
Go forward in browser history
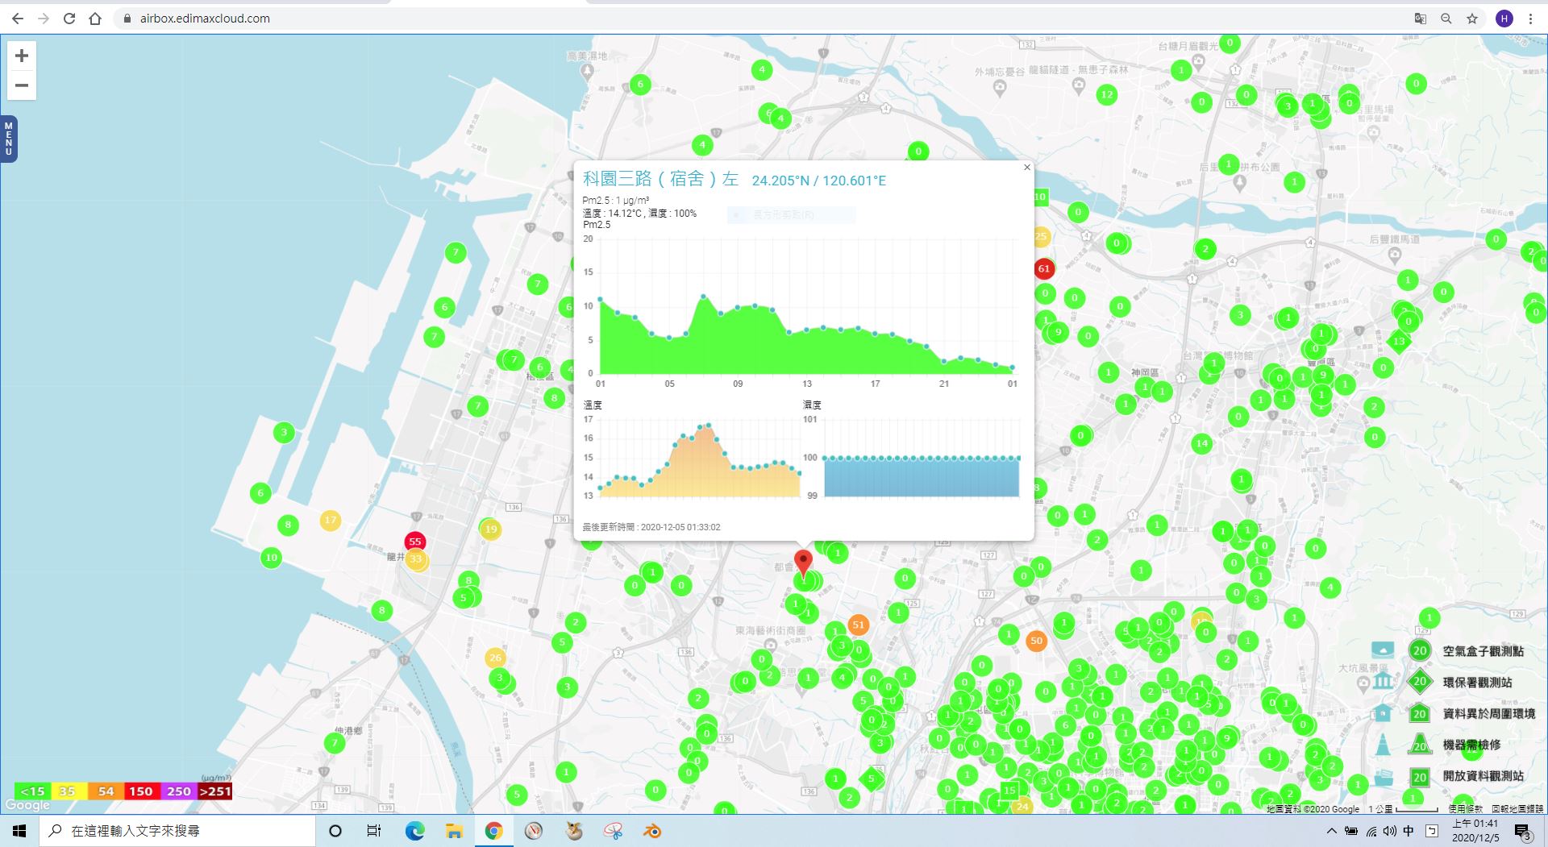44,19
